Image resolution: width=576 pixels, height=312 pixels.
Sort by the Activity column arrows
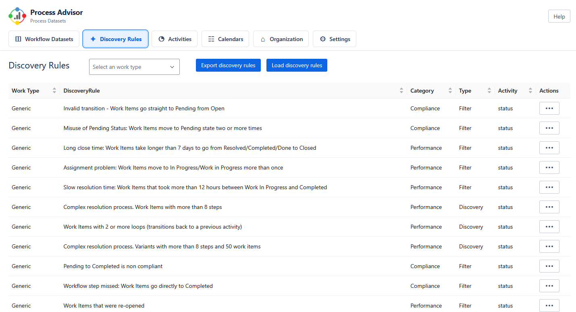tap(530, 91)
